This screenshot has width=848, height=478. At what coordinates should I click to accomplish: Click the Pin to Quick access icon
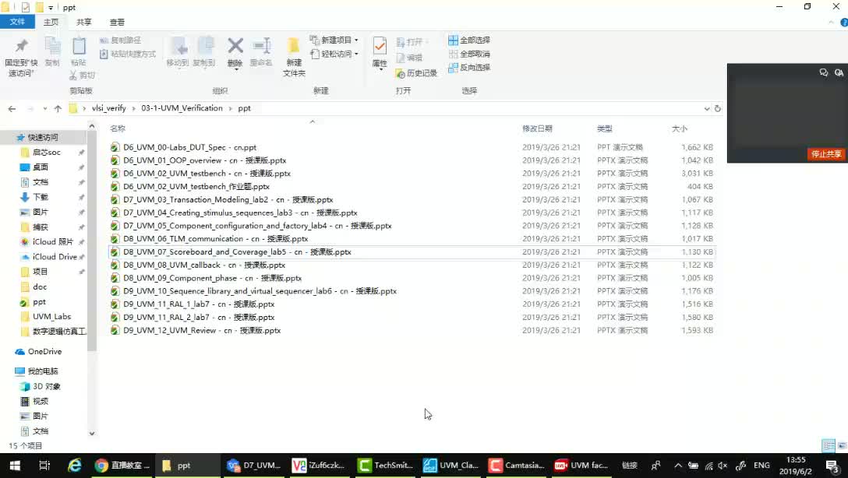pyautogui.click(x=21, y=47)
